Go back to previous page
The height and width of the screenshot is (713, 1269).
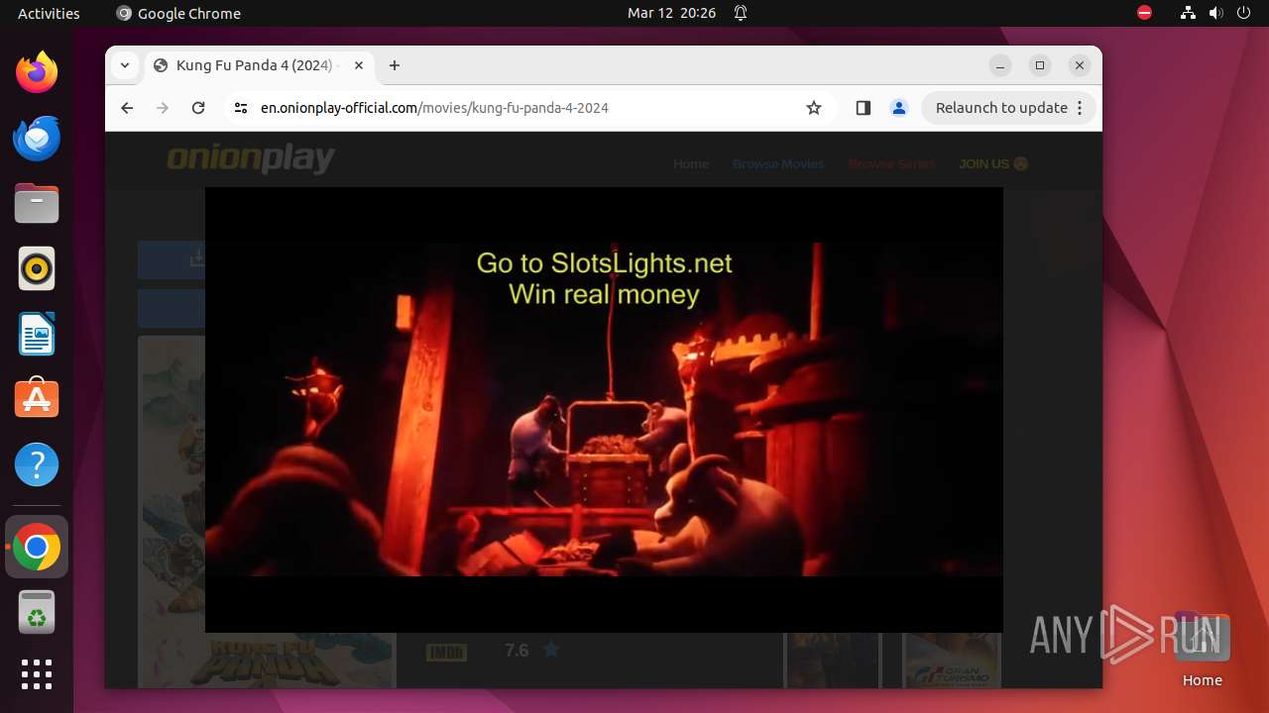coord(127,108)
